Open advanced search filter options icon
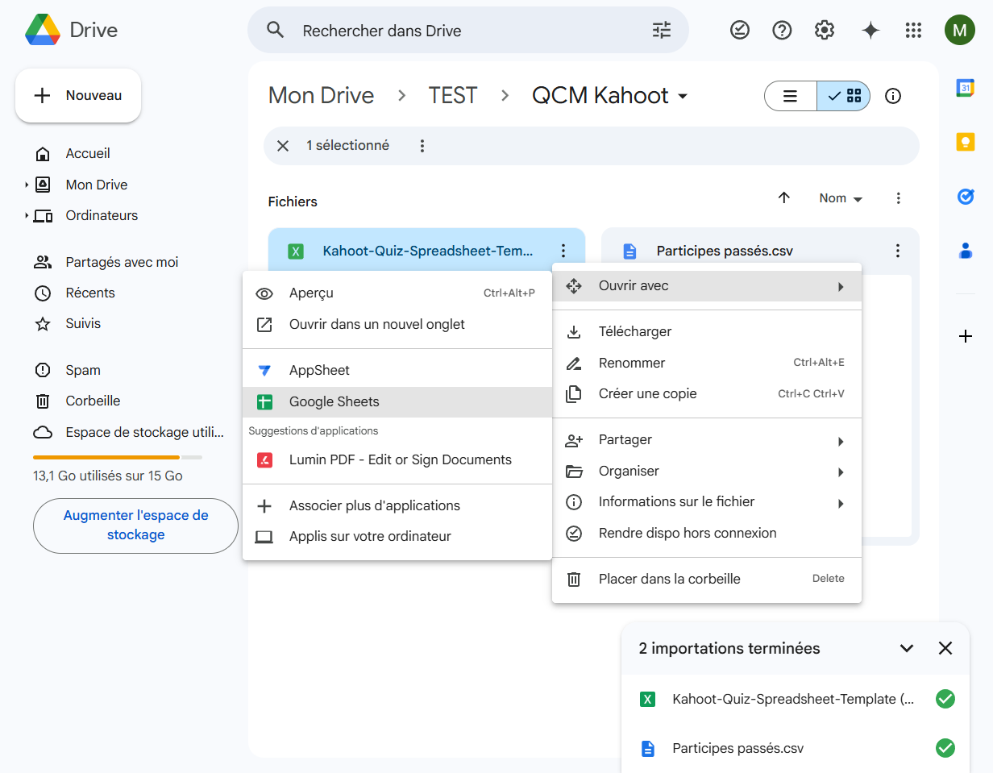Screen dimensions: 993x773 pos(661,31)
